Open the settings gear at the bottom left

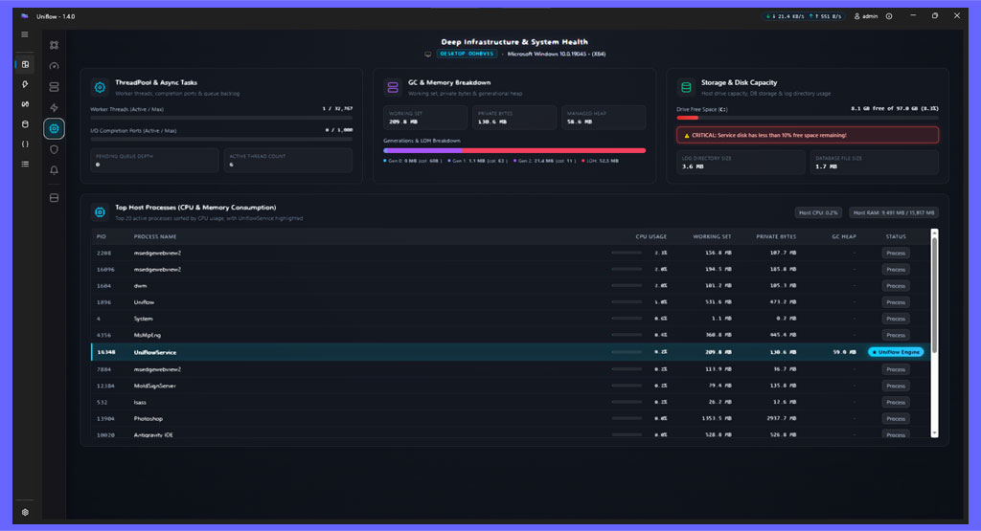point(25,512)
